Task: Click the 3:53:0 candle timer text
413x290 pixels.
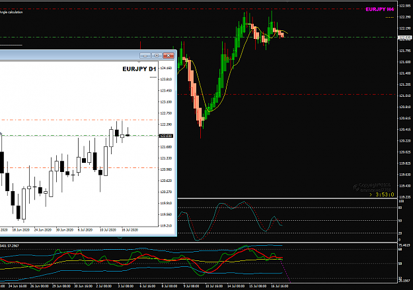Action: click(385, 194)
